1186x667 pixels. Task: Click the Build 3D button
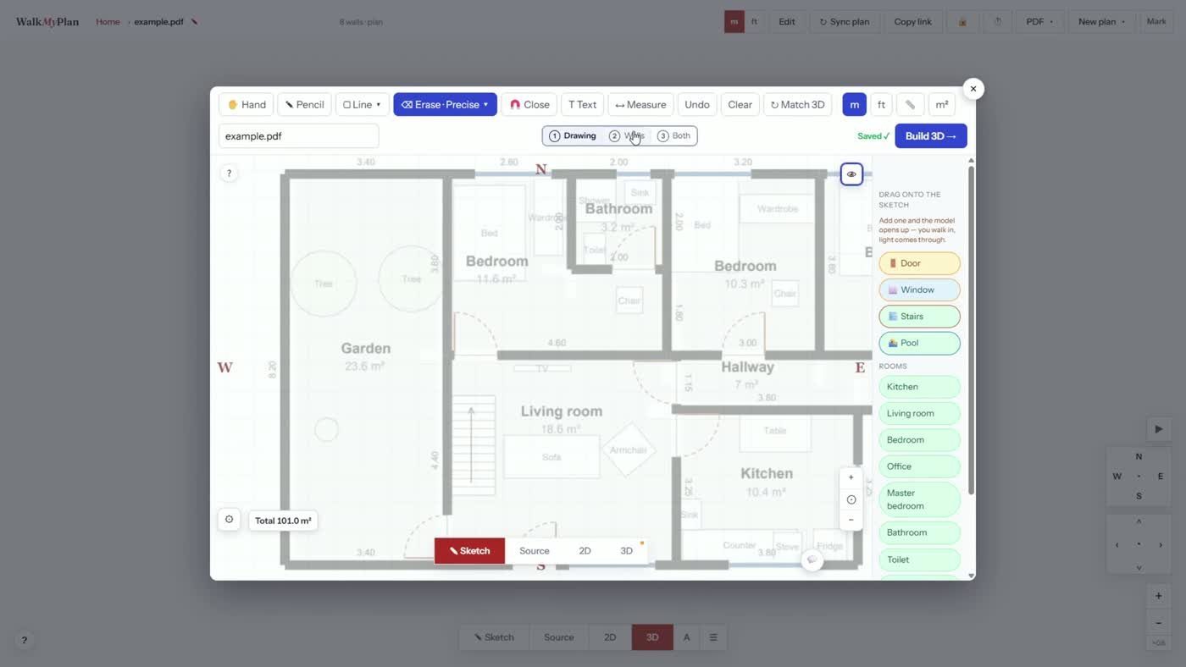click(930, 135)
